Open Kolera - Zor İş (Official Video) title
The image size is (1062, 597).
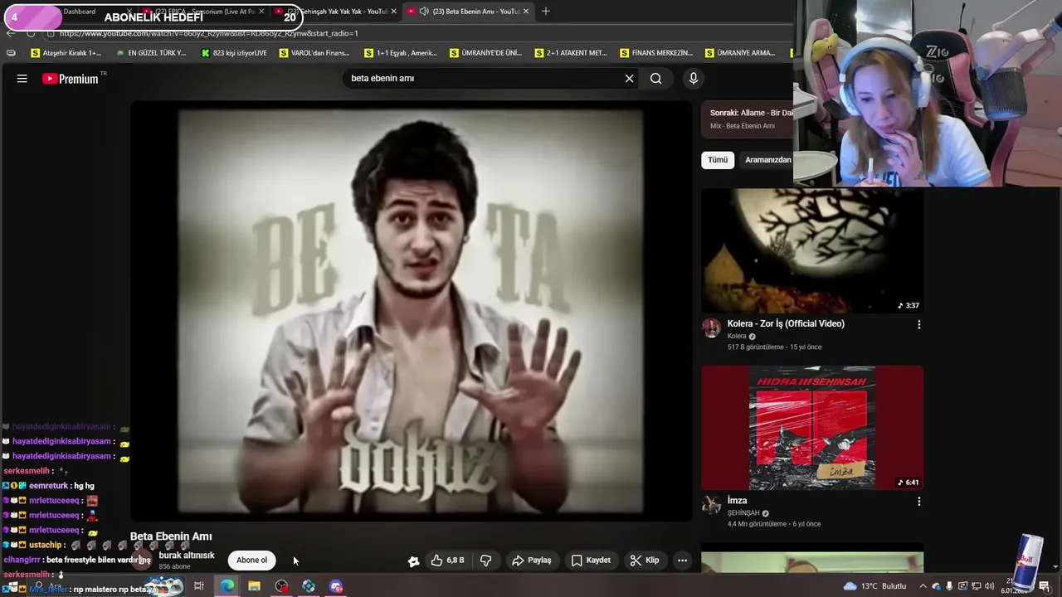click(x=786, y=323)
